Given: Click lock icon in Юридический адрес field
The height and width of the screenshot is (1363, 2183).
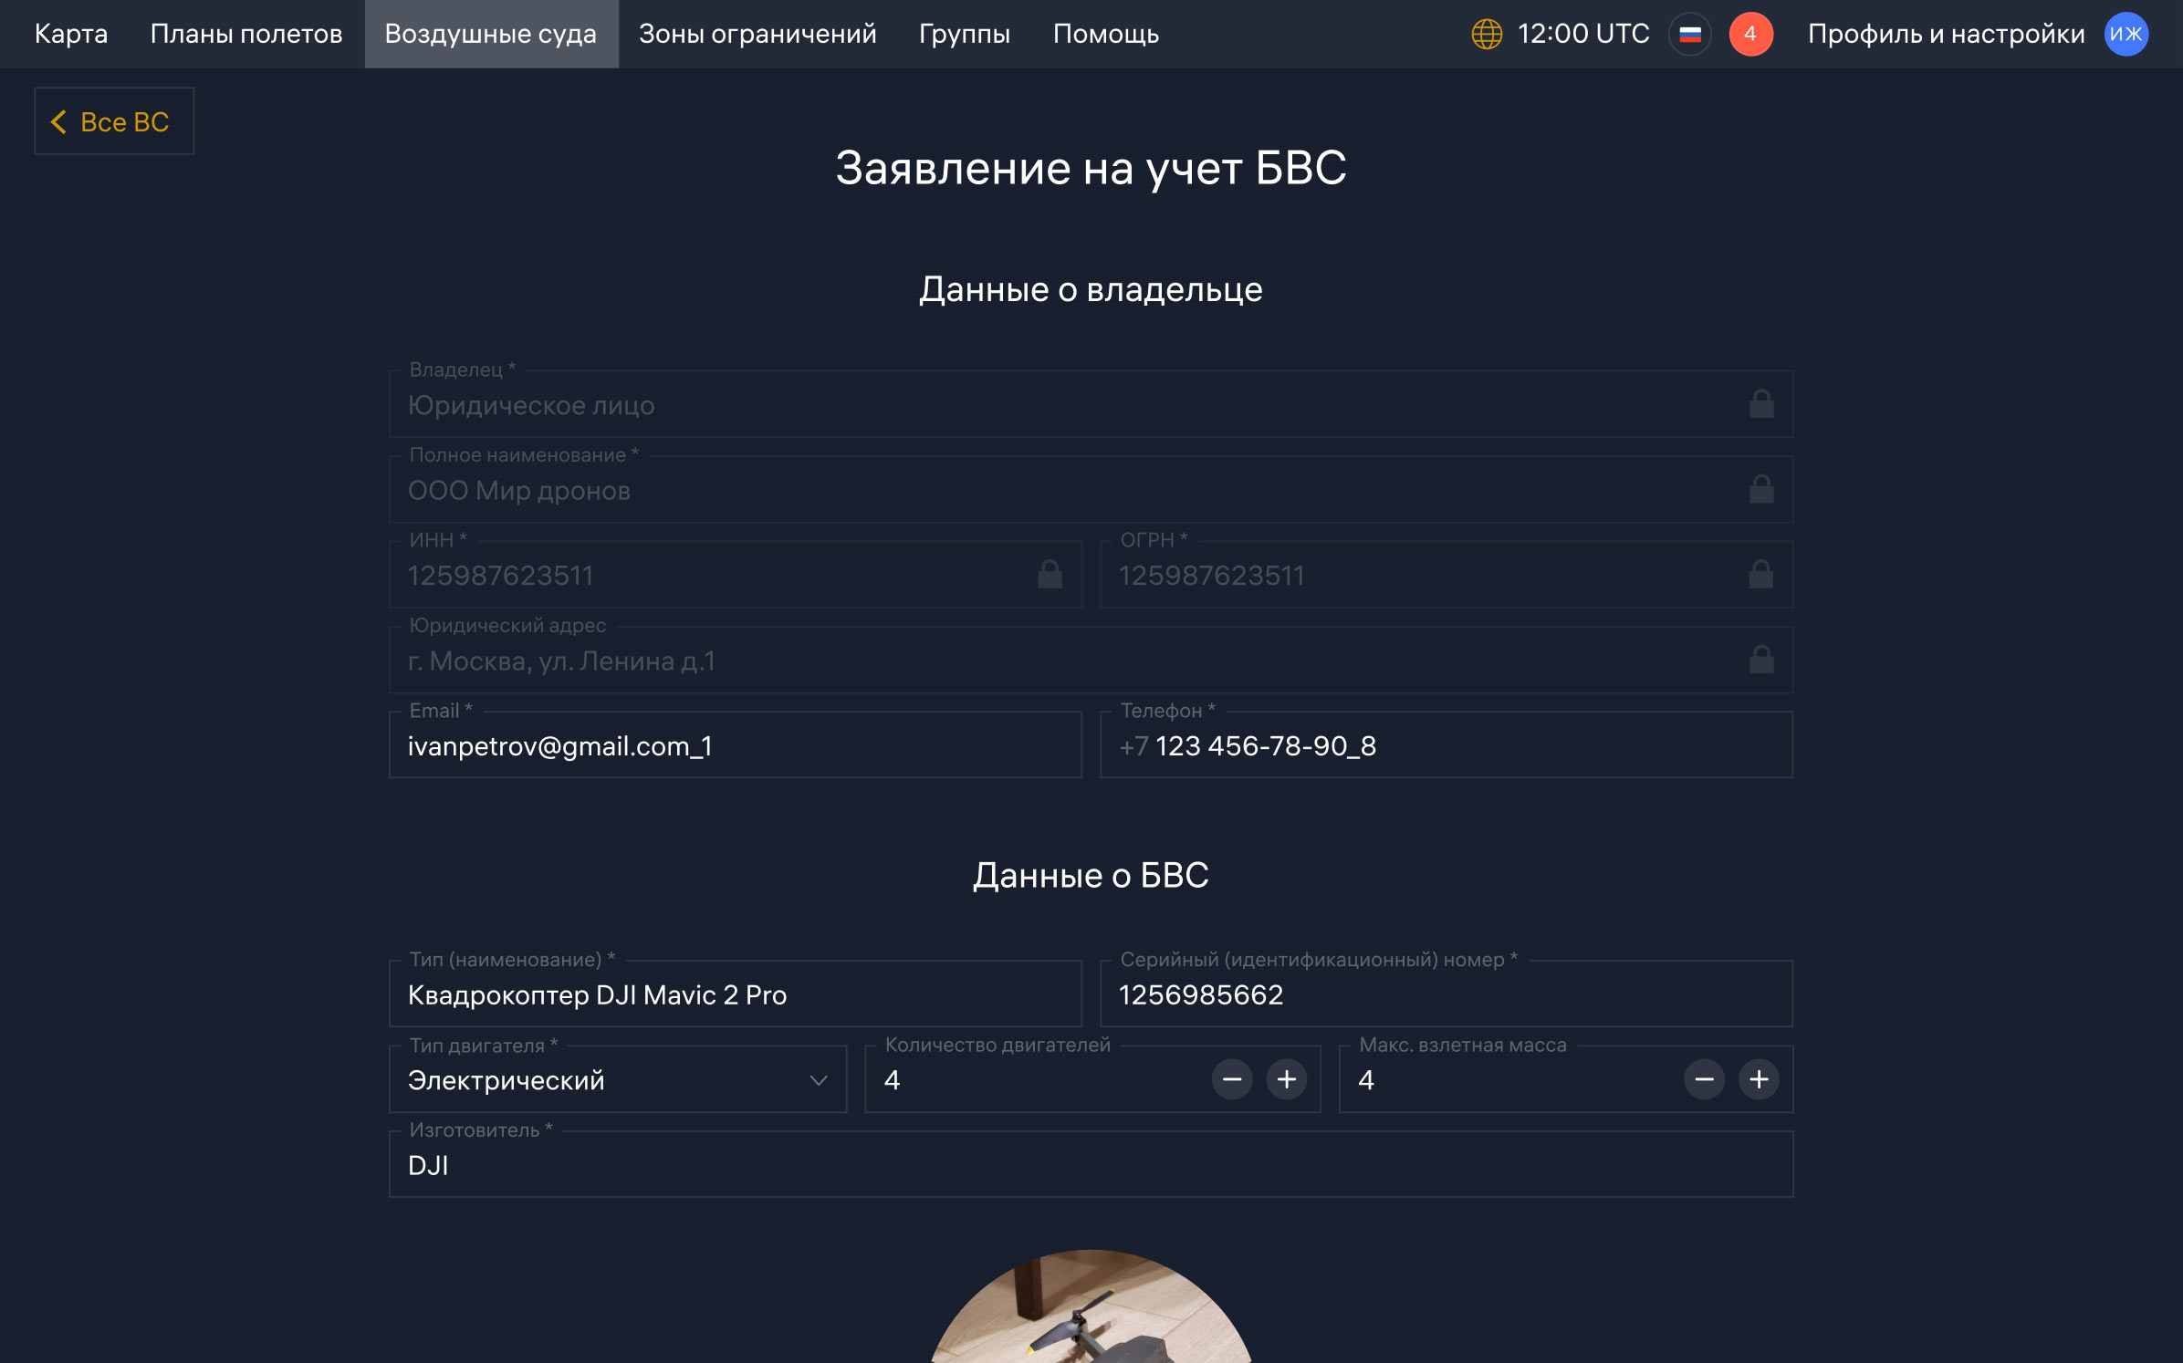Looking at the screenshot, I should click(1761, 660).
